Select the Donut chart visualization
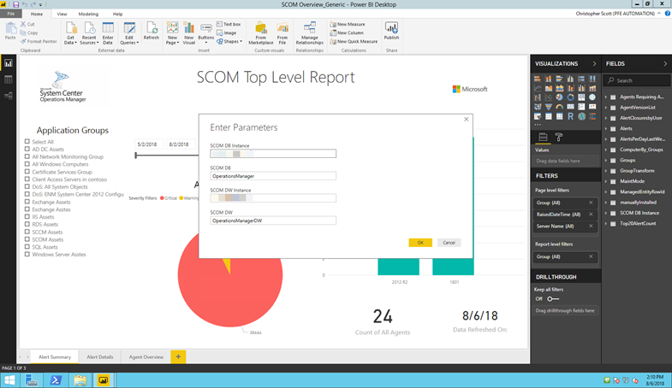Viewport: 672px width, 388px height. (570, 97)
